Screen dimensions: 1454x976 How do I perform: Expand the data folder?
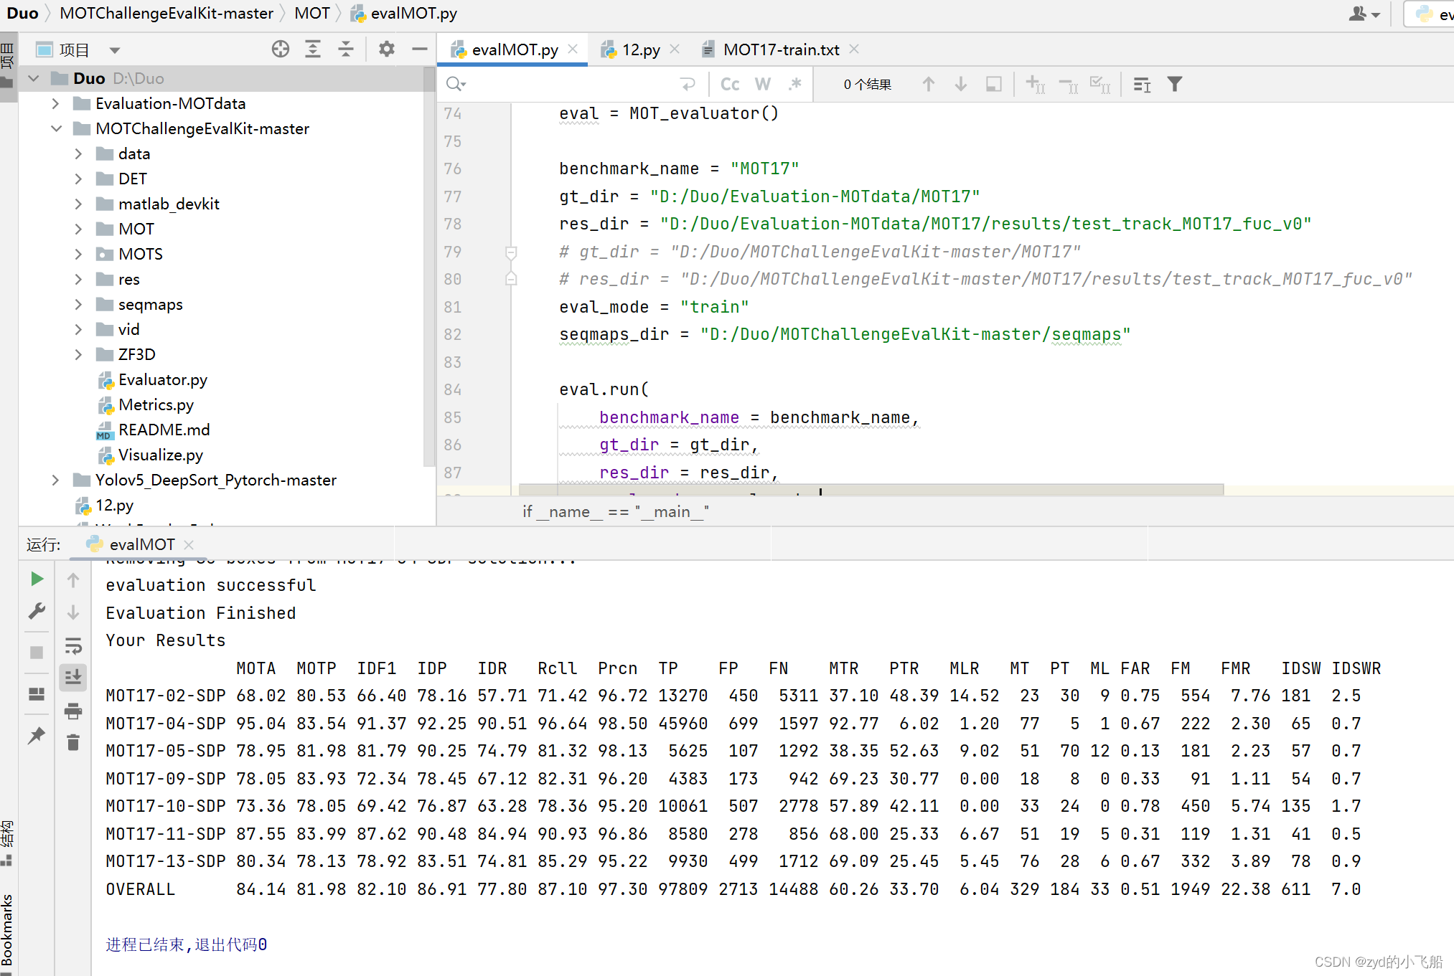tap(79, 153)
